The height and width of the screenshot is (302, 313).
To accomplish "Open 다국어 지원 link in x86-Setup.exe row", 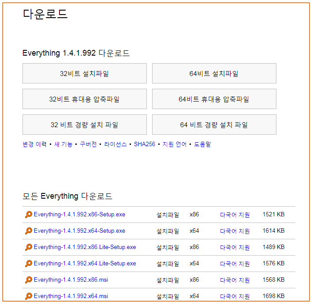I will [235, 215].
